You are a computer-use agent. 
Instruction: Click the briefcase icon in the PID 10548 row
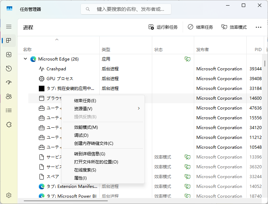click(42, 147)
